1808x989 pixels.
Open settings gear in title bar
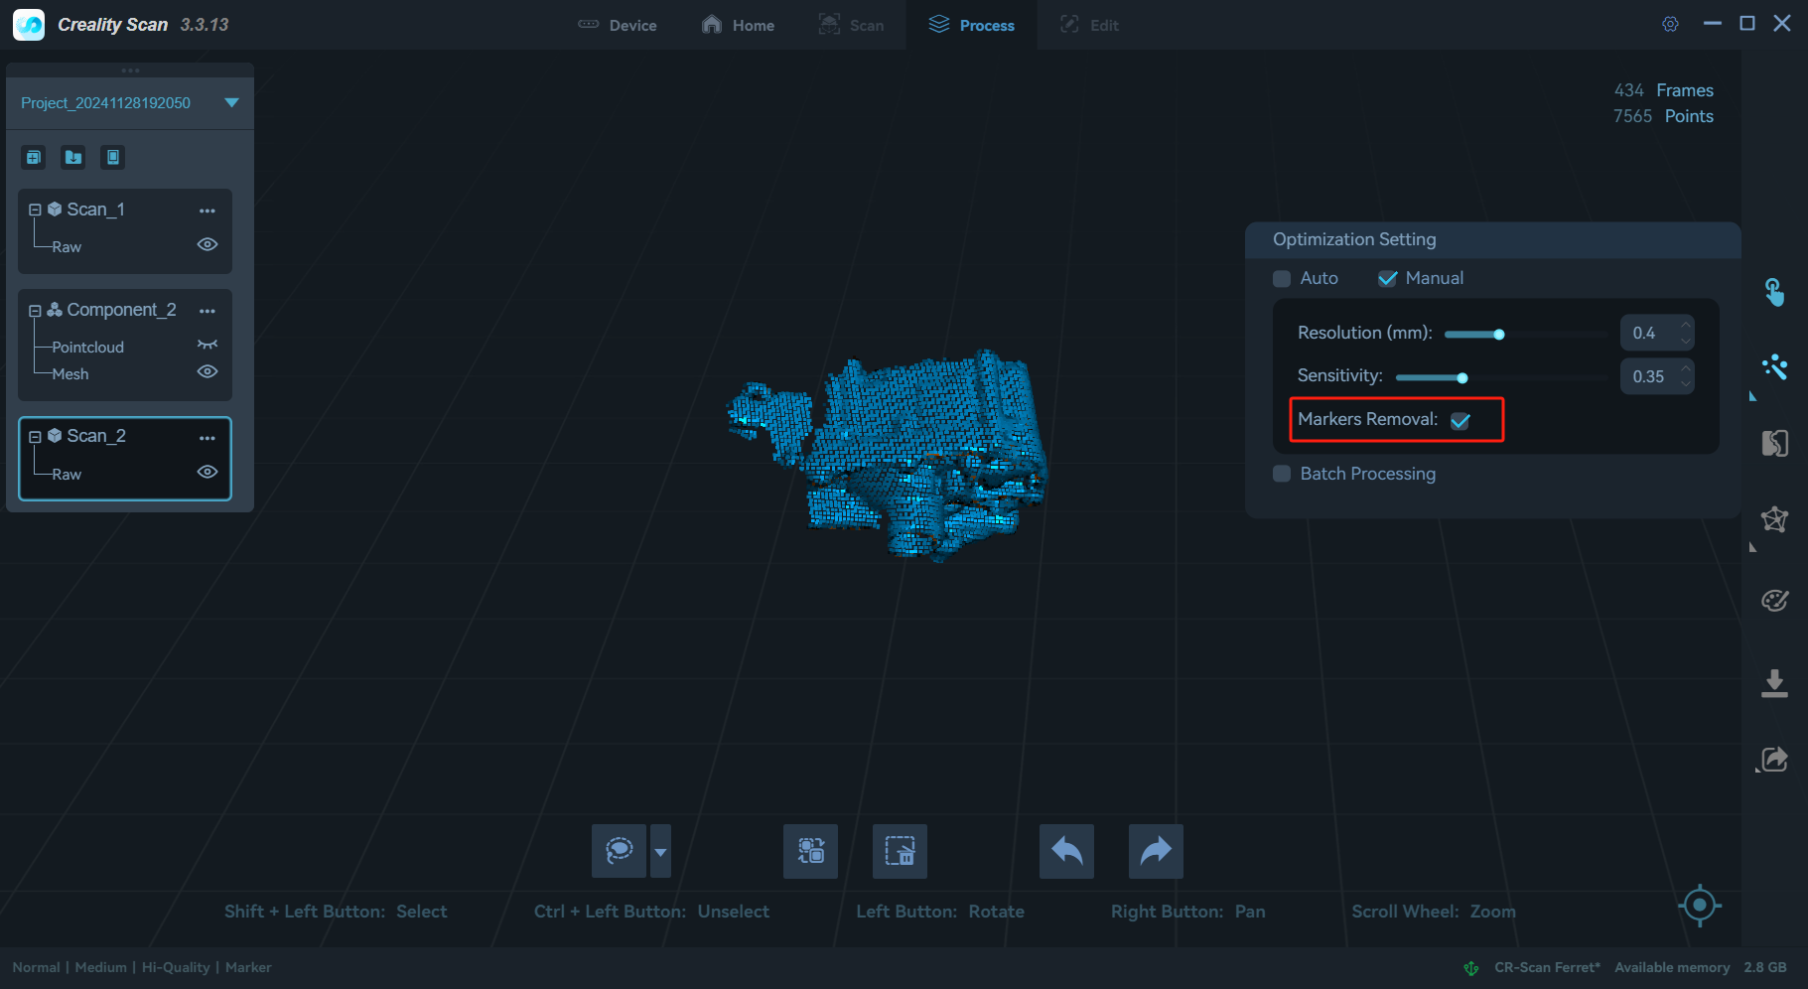pos(1670,25)
